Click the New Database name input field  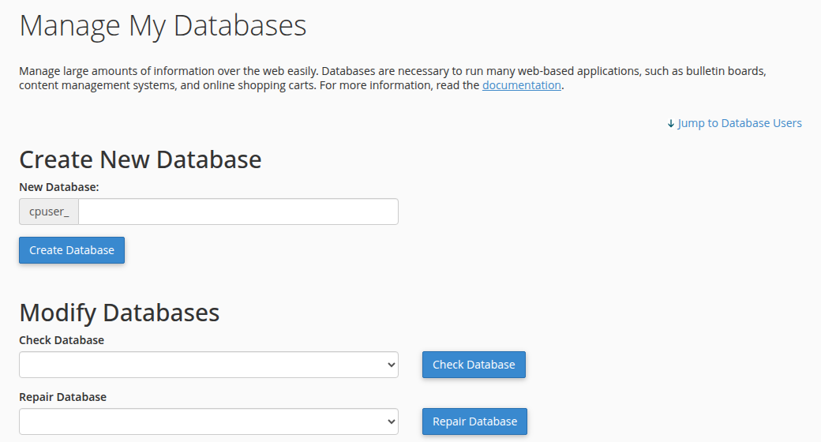click(238, 212)
